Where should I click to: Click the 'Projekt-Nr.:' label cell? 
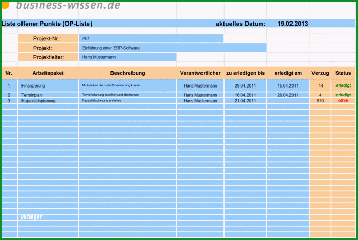click(48, 38)
